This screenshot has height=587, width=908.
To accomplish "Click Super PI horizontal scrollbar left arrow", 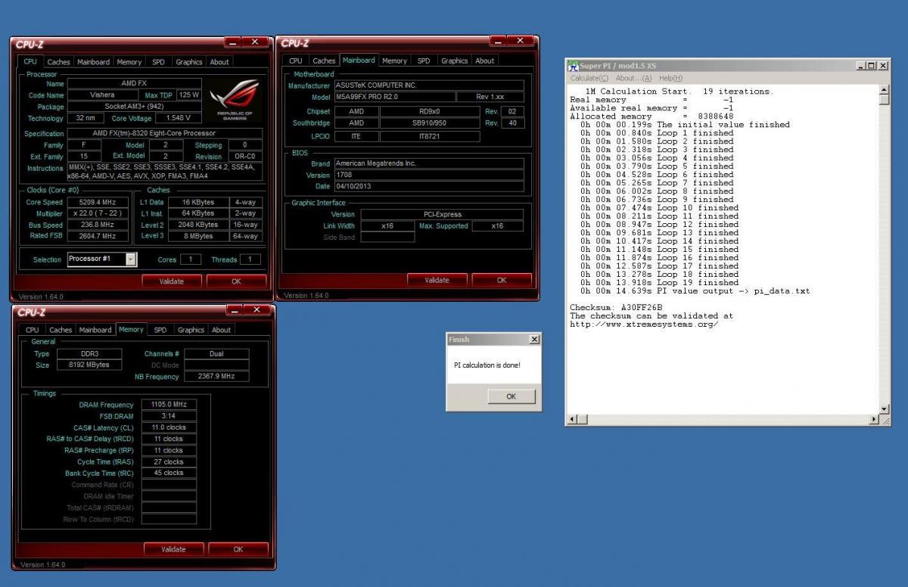I will 573,419.
